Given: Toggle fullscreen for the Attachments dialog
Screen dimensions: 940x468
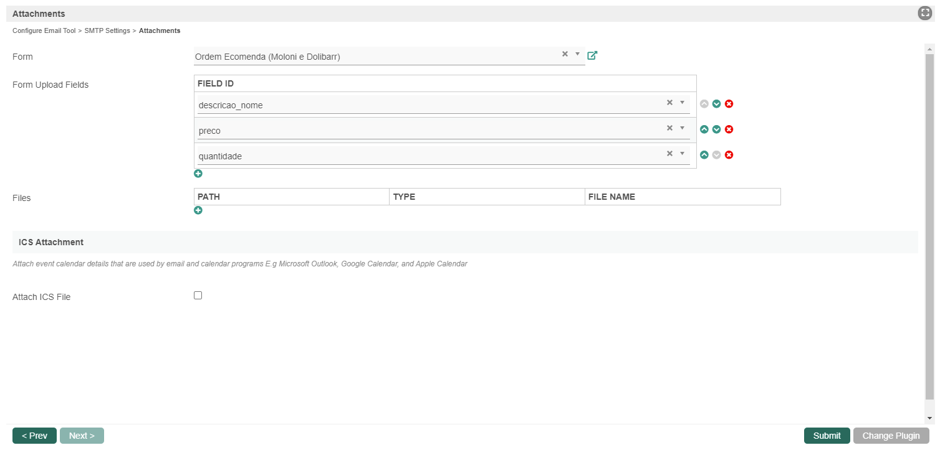Looking at the screenshot, I should point(924,13).
